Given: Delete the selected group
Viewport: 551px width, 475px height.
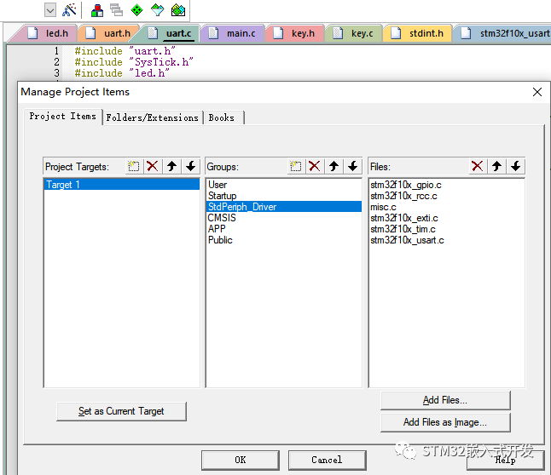Looking at the screenshot, I should click(x=314, y=167).
